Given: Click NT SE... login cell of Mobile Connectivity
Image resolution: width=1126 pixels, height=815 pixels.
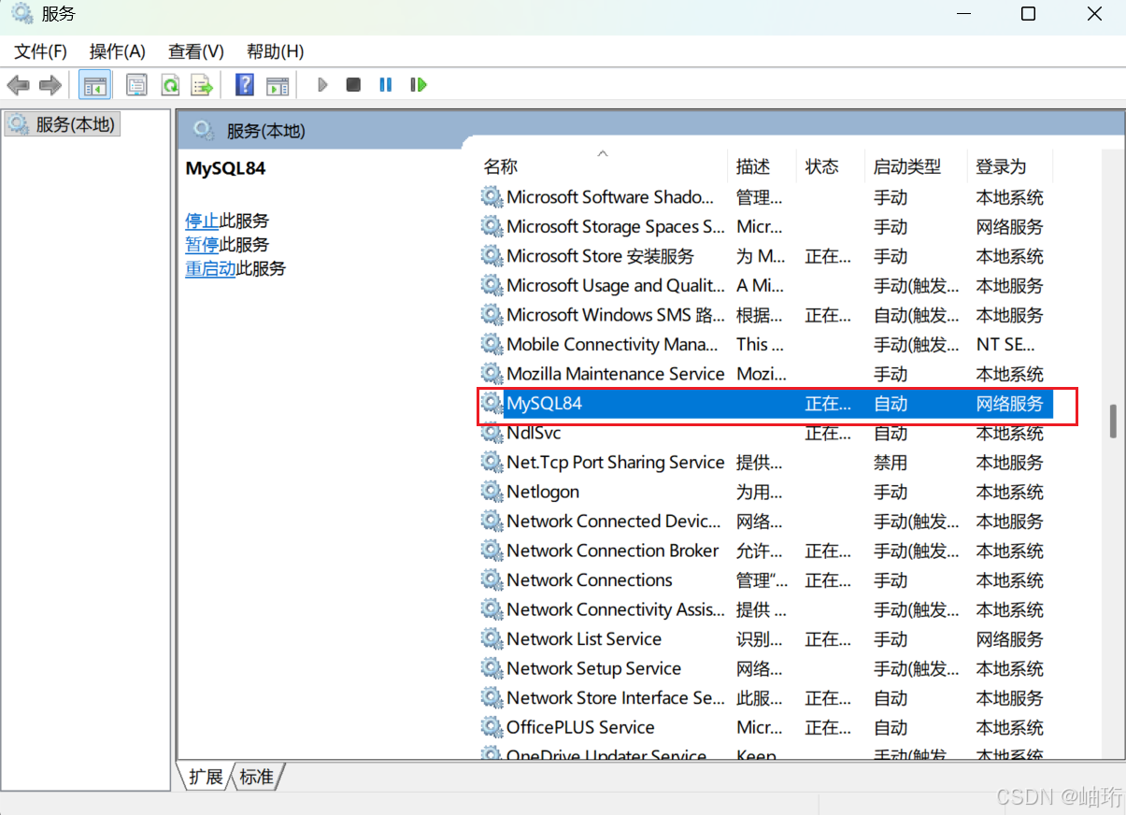Looking at the screenshot, I should [x=1005, y=345].
